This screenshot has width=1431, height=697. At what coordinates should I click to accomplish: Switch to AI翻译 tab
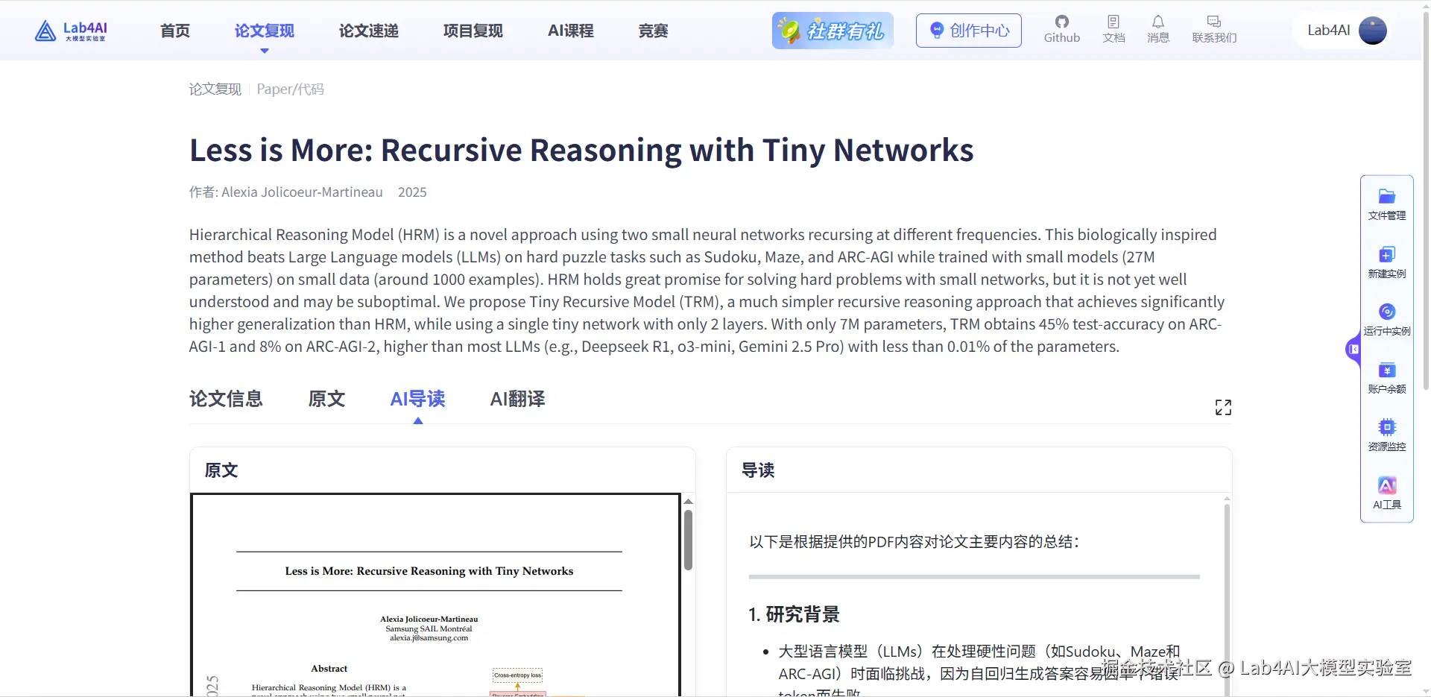pos(517,399)
